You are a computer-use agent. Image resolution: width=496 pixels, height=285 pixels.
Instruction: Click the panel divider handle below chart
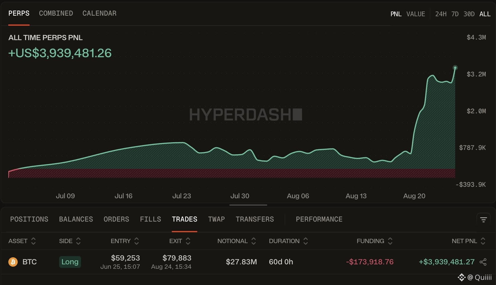pyautogui.click(x=248, y=205)
